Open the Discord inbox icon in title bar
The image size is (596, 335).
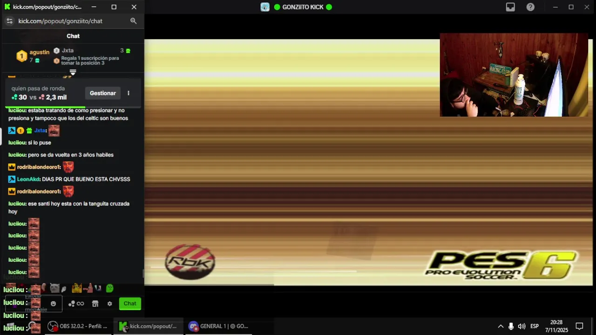pyautogui.click(x=510, y=7)
